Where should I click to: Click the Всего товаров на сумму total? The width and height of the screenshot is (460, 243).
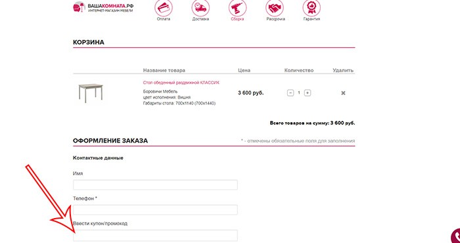tap(312, 123)
